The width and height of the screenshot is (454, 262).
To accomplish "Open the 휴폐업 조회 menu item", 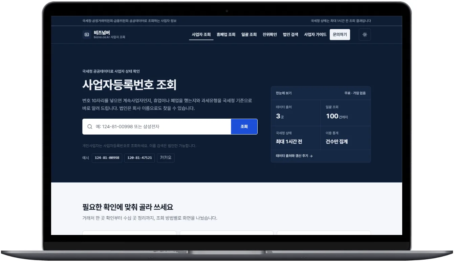I will [226, 34].
